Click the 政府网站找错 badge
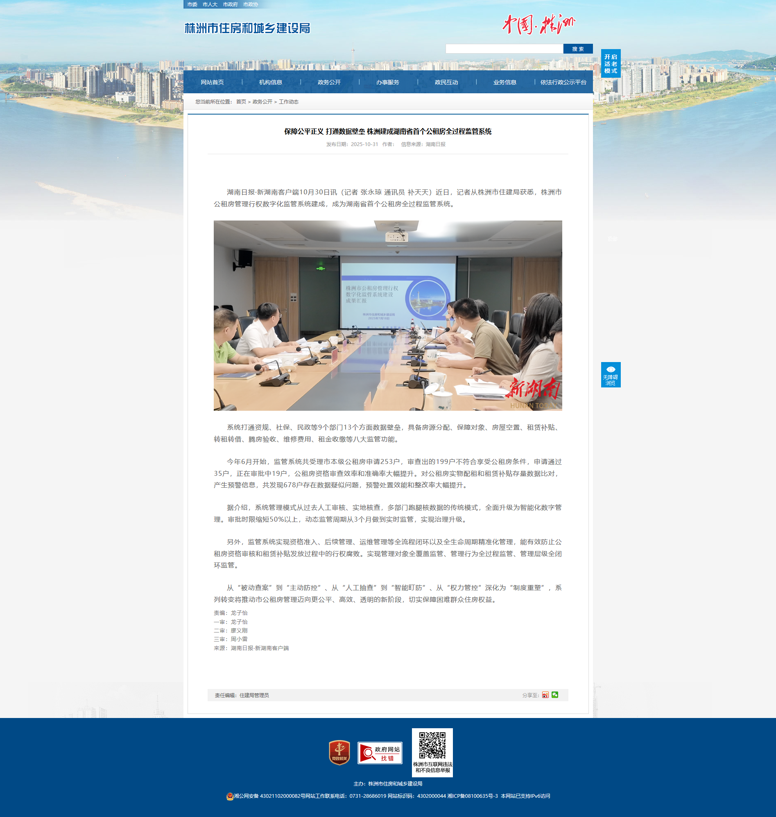 tap(380, 753)
